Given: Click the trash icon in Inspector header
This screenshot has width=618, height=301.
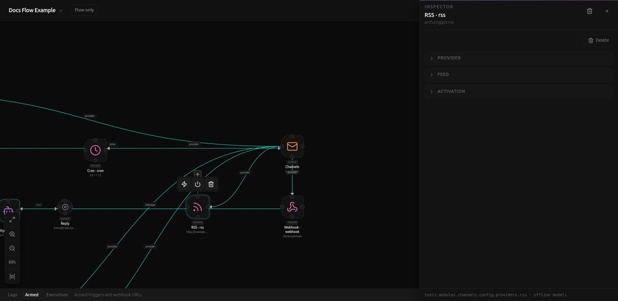Looking at the screenshot, I should click(x=590, y=11).
